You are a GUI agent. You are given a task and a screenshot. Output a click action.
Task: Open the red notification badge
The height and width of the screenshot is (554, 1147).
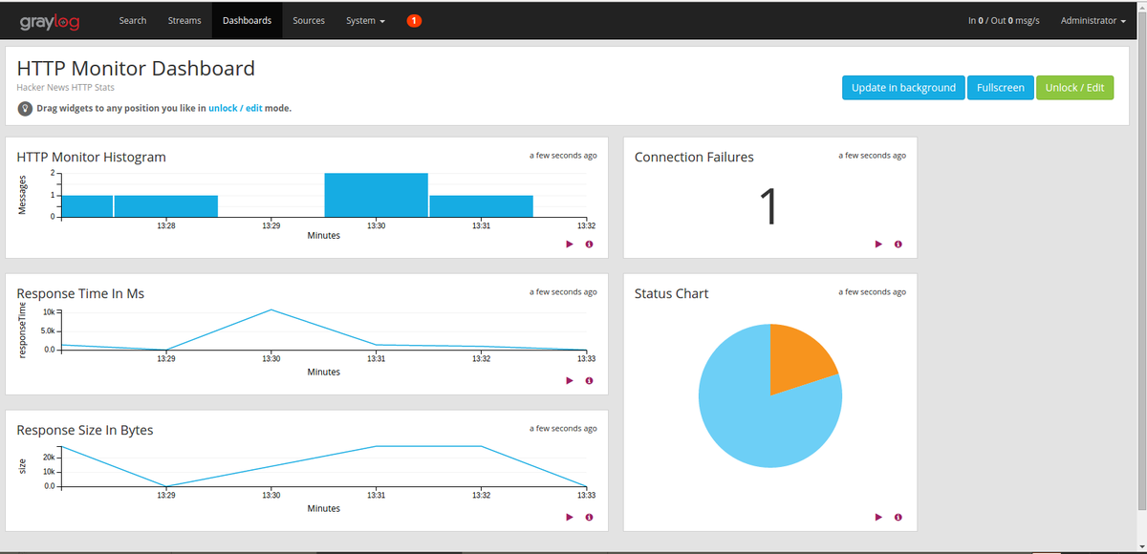click(414, 21)
